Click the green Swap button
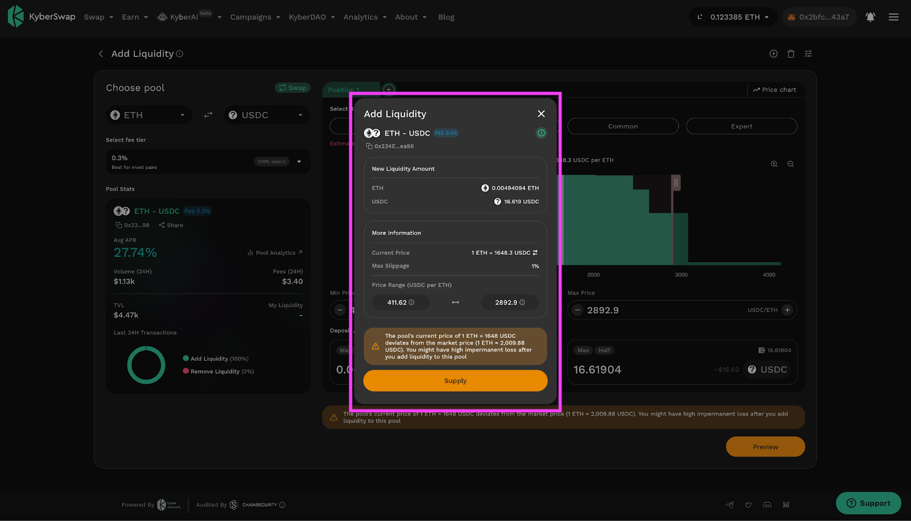Image resolution: width=911 pixels, height=521 pixels. (x=293, y=88)
